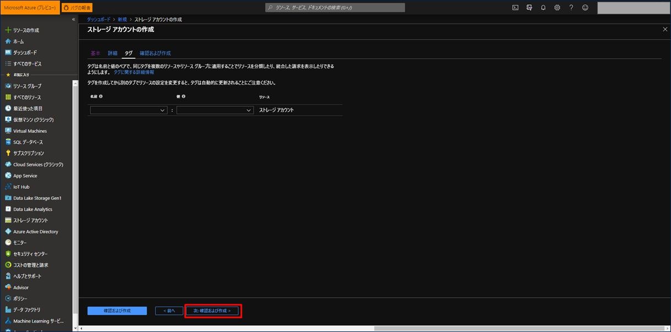Click the SQL データベース icon
671x332 pixels.
click(x=8, y=142)
